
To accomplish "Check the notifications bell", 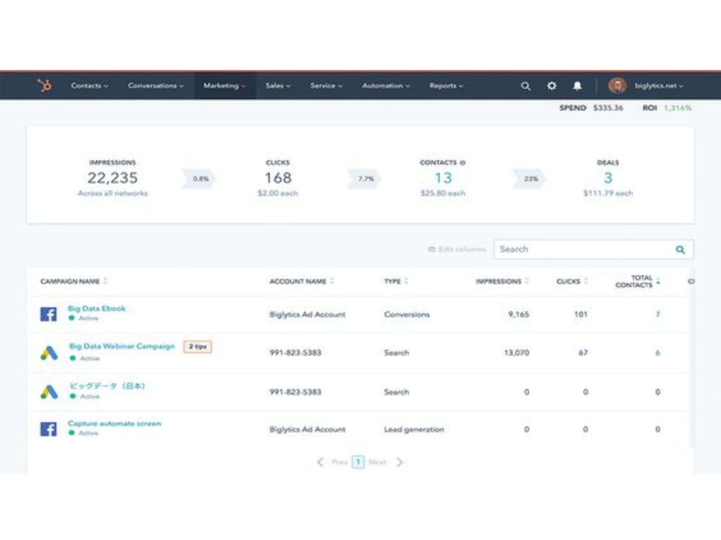I will click(576, 86).
